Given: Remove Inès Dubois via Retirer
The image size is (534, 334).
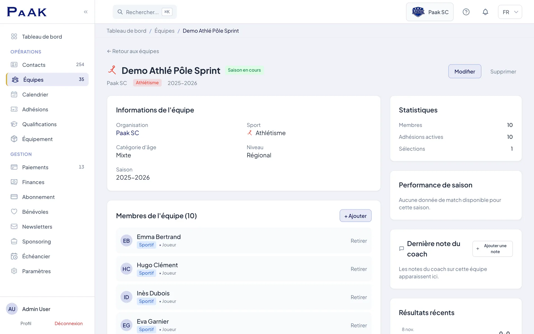Looking at the screenshot, I should click(359, 297).
